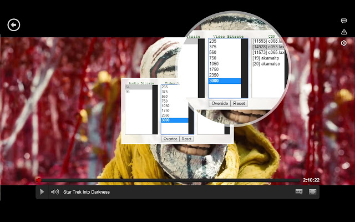The width and height of the screenshot is (355, 222).
Task: Open the gear settings icon
Action: [x=344, y=43]
